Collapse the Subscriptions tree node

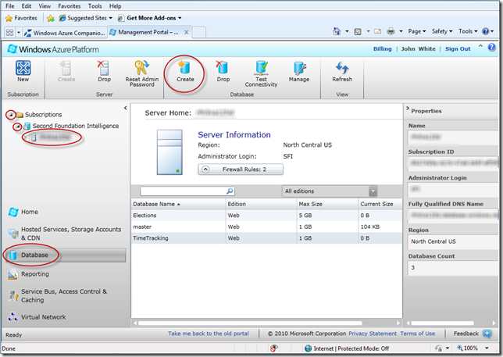pyautogui.click(x=11, y=115)
